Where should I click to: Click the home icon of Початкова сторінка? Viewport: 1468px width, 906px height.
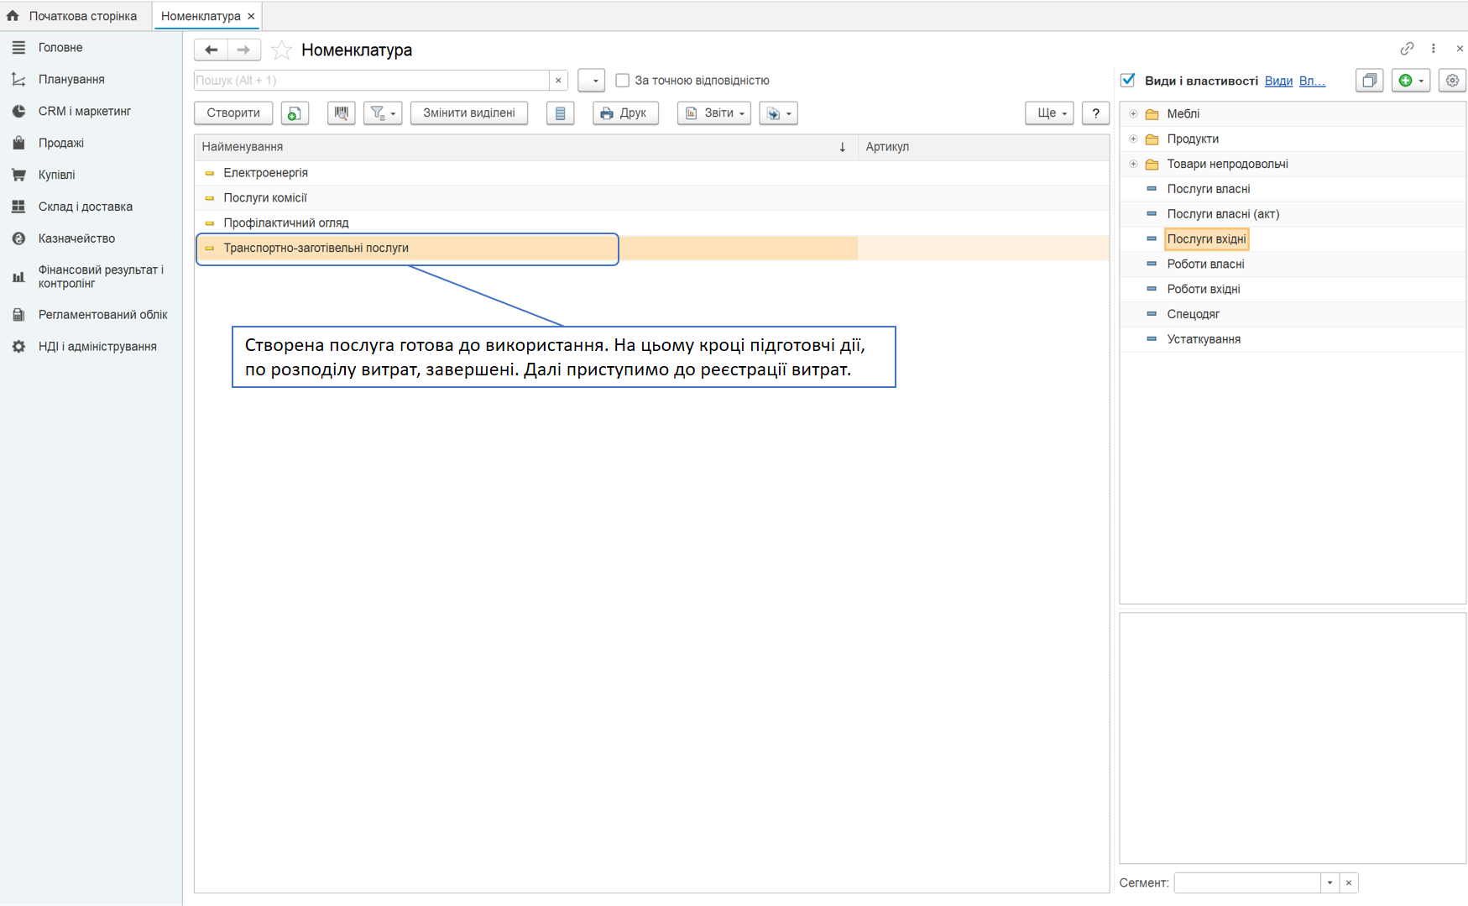click(13, 16)
